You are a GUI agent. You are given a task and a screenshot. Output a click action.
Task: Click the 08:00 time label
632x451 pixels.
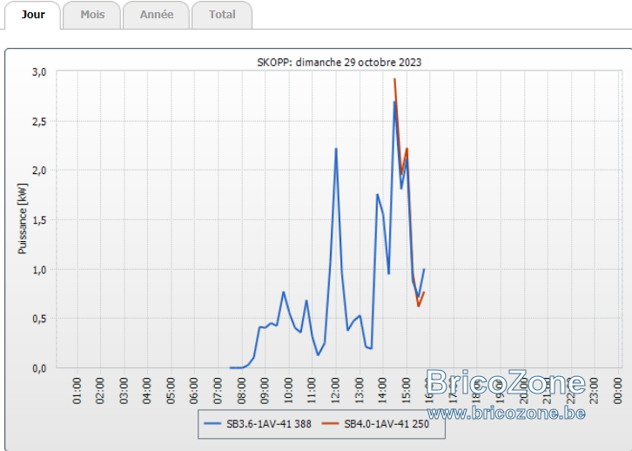coord(241,391)
